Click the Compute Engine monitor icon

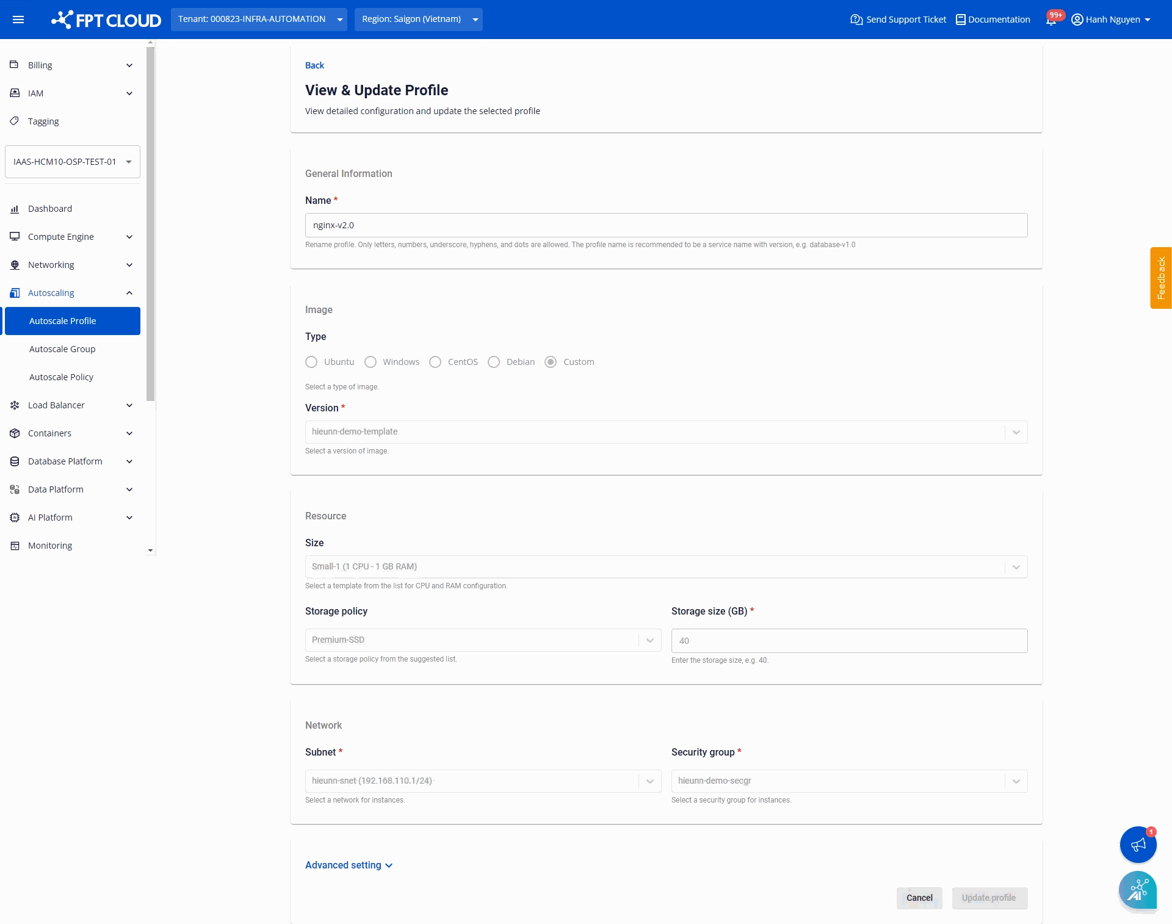(15, 237)
